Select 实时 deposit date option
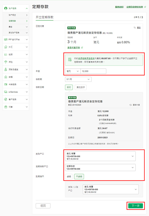Viewport: 149px width, 216px height. pyautogui.click(x=69, y=87)
